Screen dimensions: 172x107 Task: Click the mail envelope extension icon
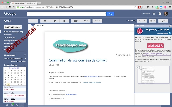(144, 7)
